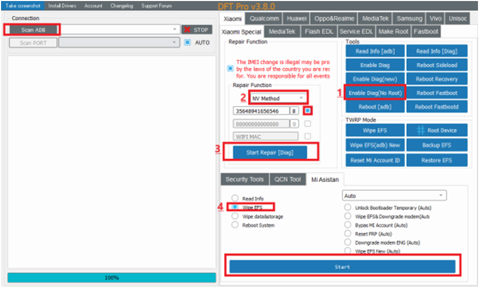Open the Oppo&Realme tab

tap(334, 19)
